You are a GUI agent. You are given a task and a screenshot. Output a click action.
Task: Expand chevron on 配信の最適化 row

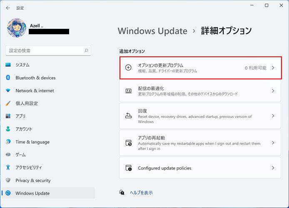click(x=273, y=91)
